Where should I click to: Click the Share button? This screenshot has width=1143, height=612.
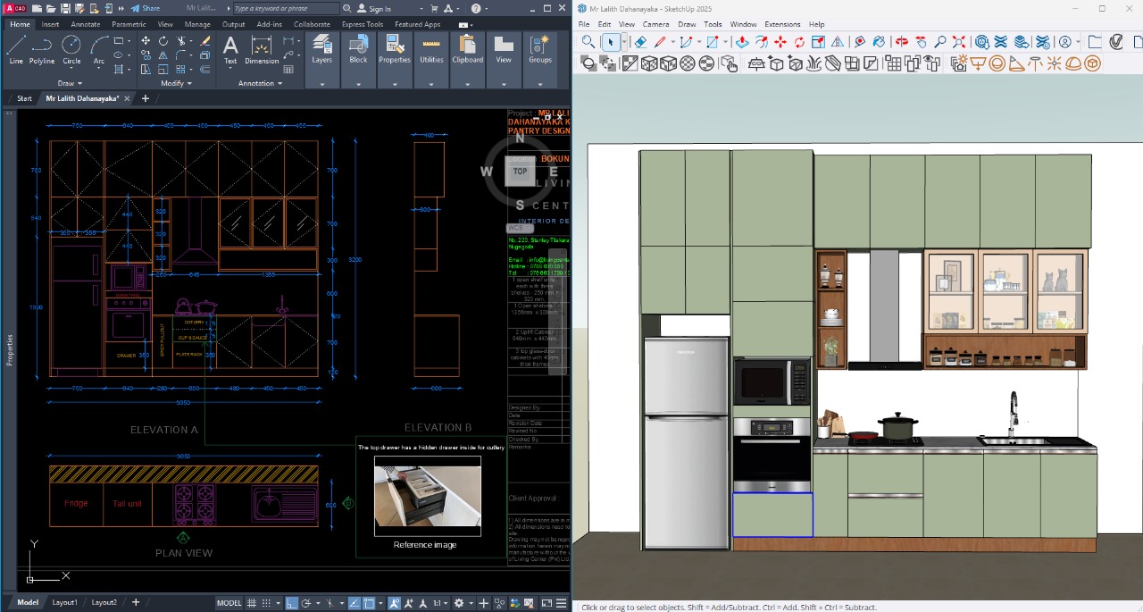coord(146,8)
